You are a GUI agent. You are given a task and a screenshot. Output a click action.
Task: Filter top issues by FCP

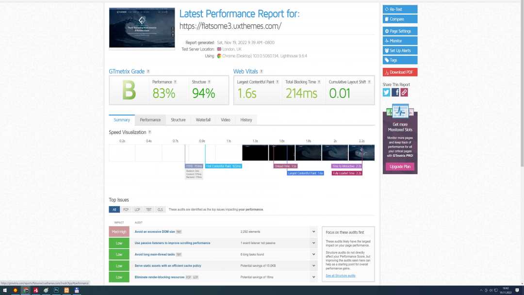point(126,210)
